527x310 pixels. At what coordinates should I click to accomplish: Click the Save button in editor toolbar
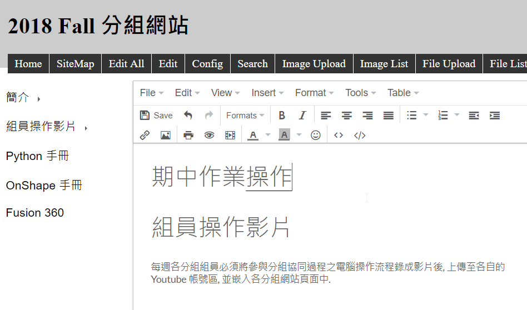pos(156,116)
